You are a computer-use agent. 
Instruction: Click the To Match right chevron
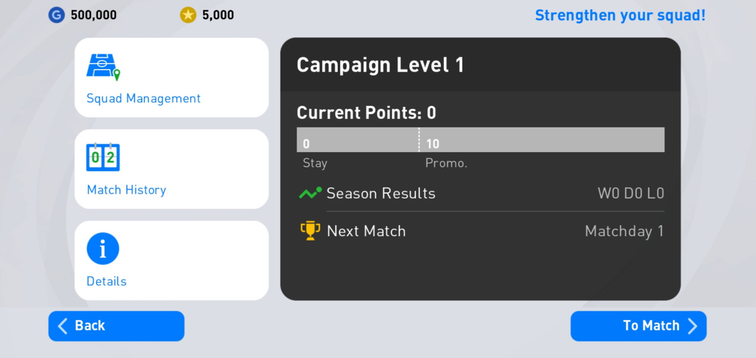pyautogui.click(x=693, y=326)
